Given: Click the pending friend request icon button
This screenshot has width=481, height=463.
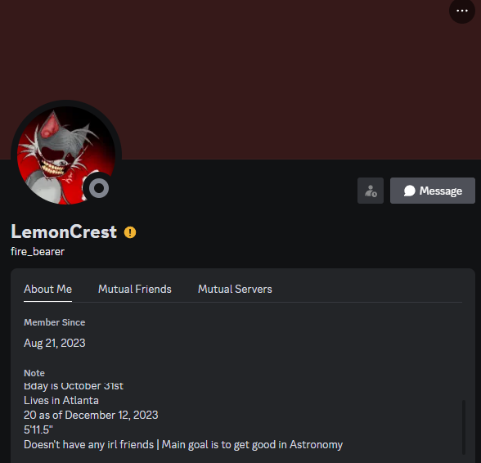Looking at the screenshot, I should (371, 191).
